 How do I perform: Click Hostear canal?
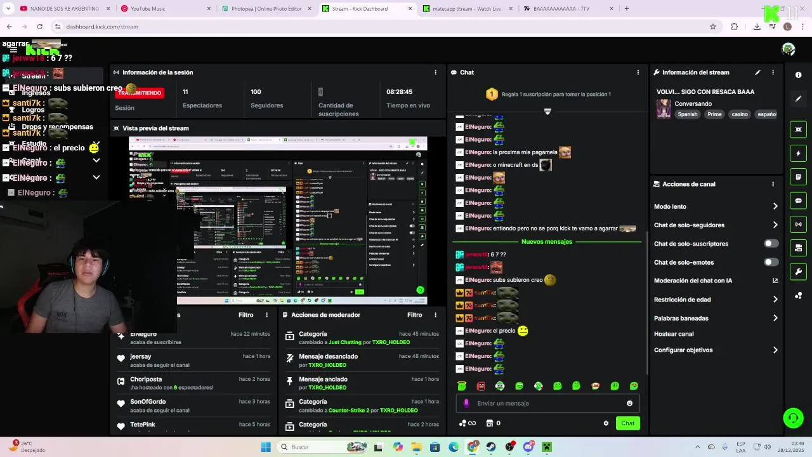pyautogui.click(x=674, y=334)
